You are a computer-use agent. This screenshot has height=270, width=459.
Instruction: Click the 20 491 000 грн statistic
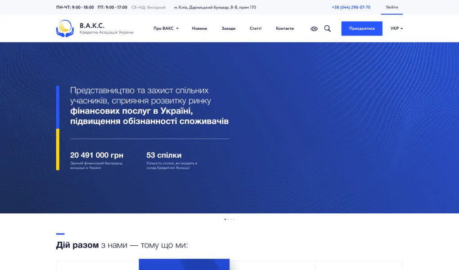tap(97, 155)
